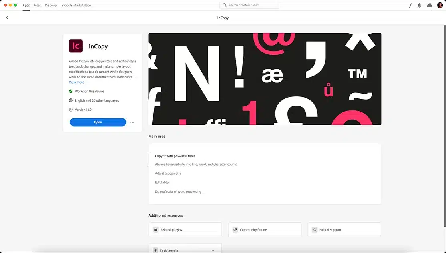446x253 pixels.
Task: Open the Stock & Marketplace tab
Action: [x=76, y=5]
